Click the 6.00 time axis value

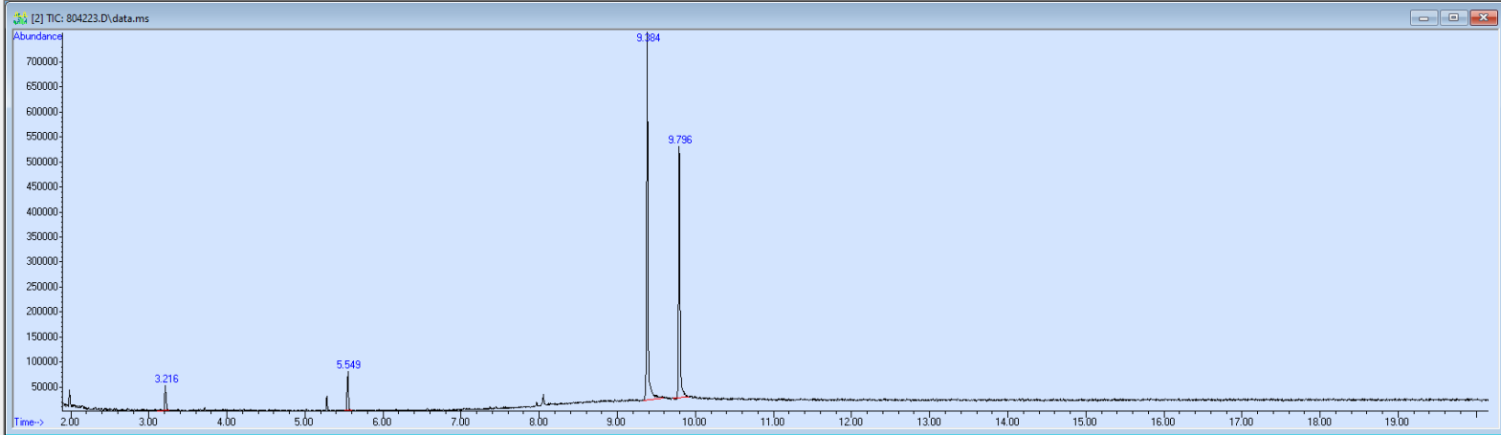click(383, 422)
